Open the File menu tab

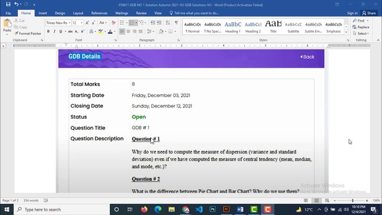click(x=8, y=13)
